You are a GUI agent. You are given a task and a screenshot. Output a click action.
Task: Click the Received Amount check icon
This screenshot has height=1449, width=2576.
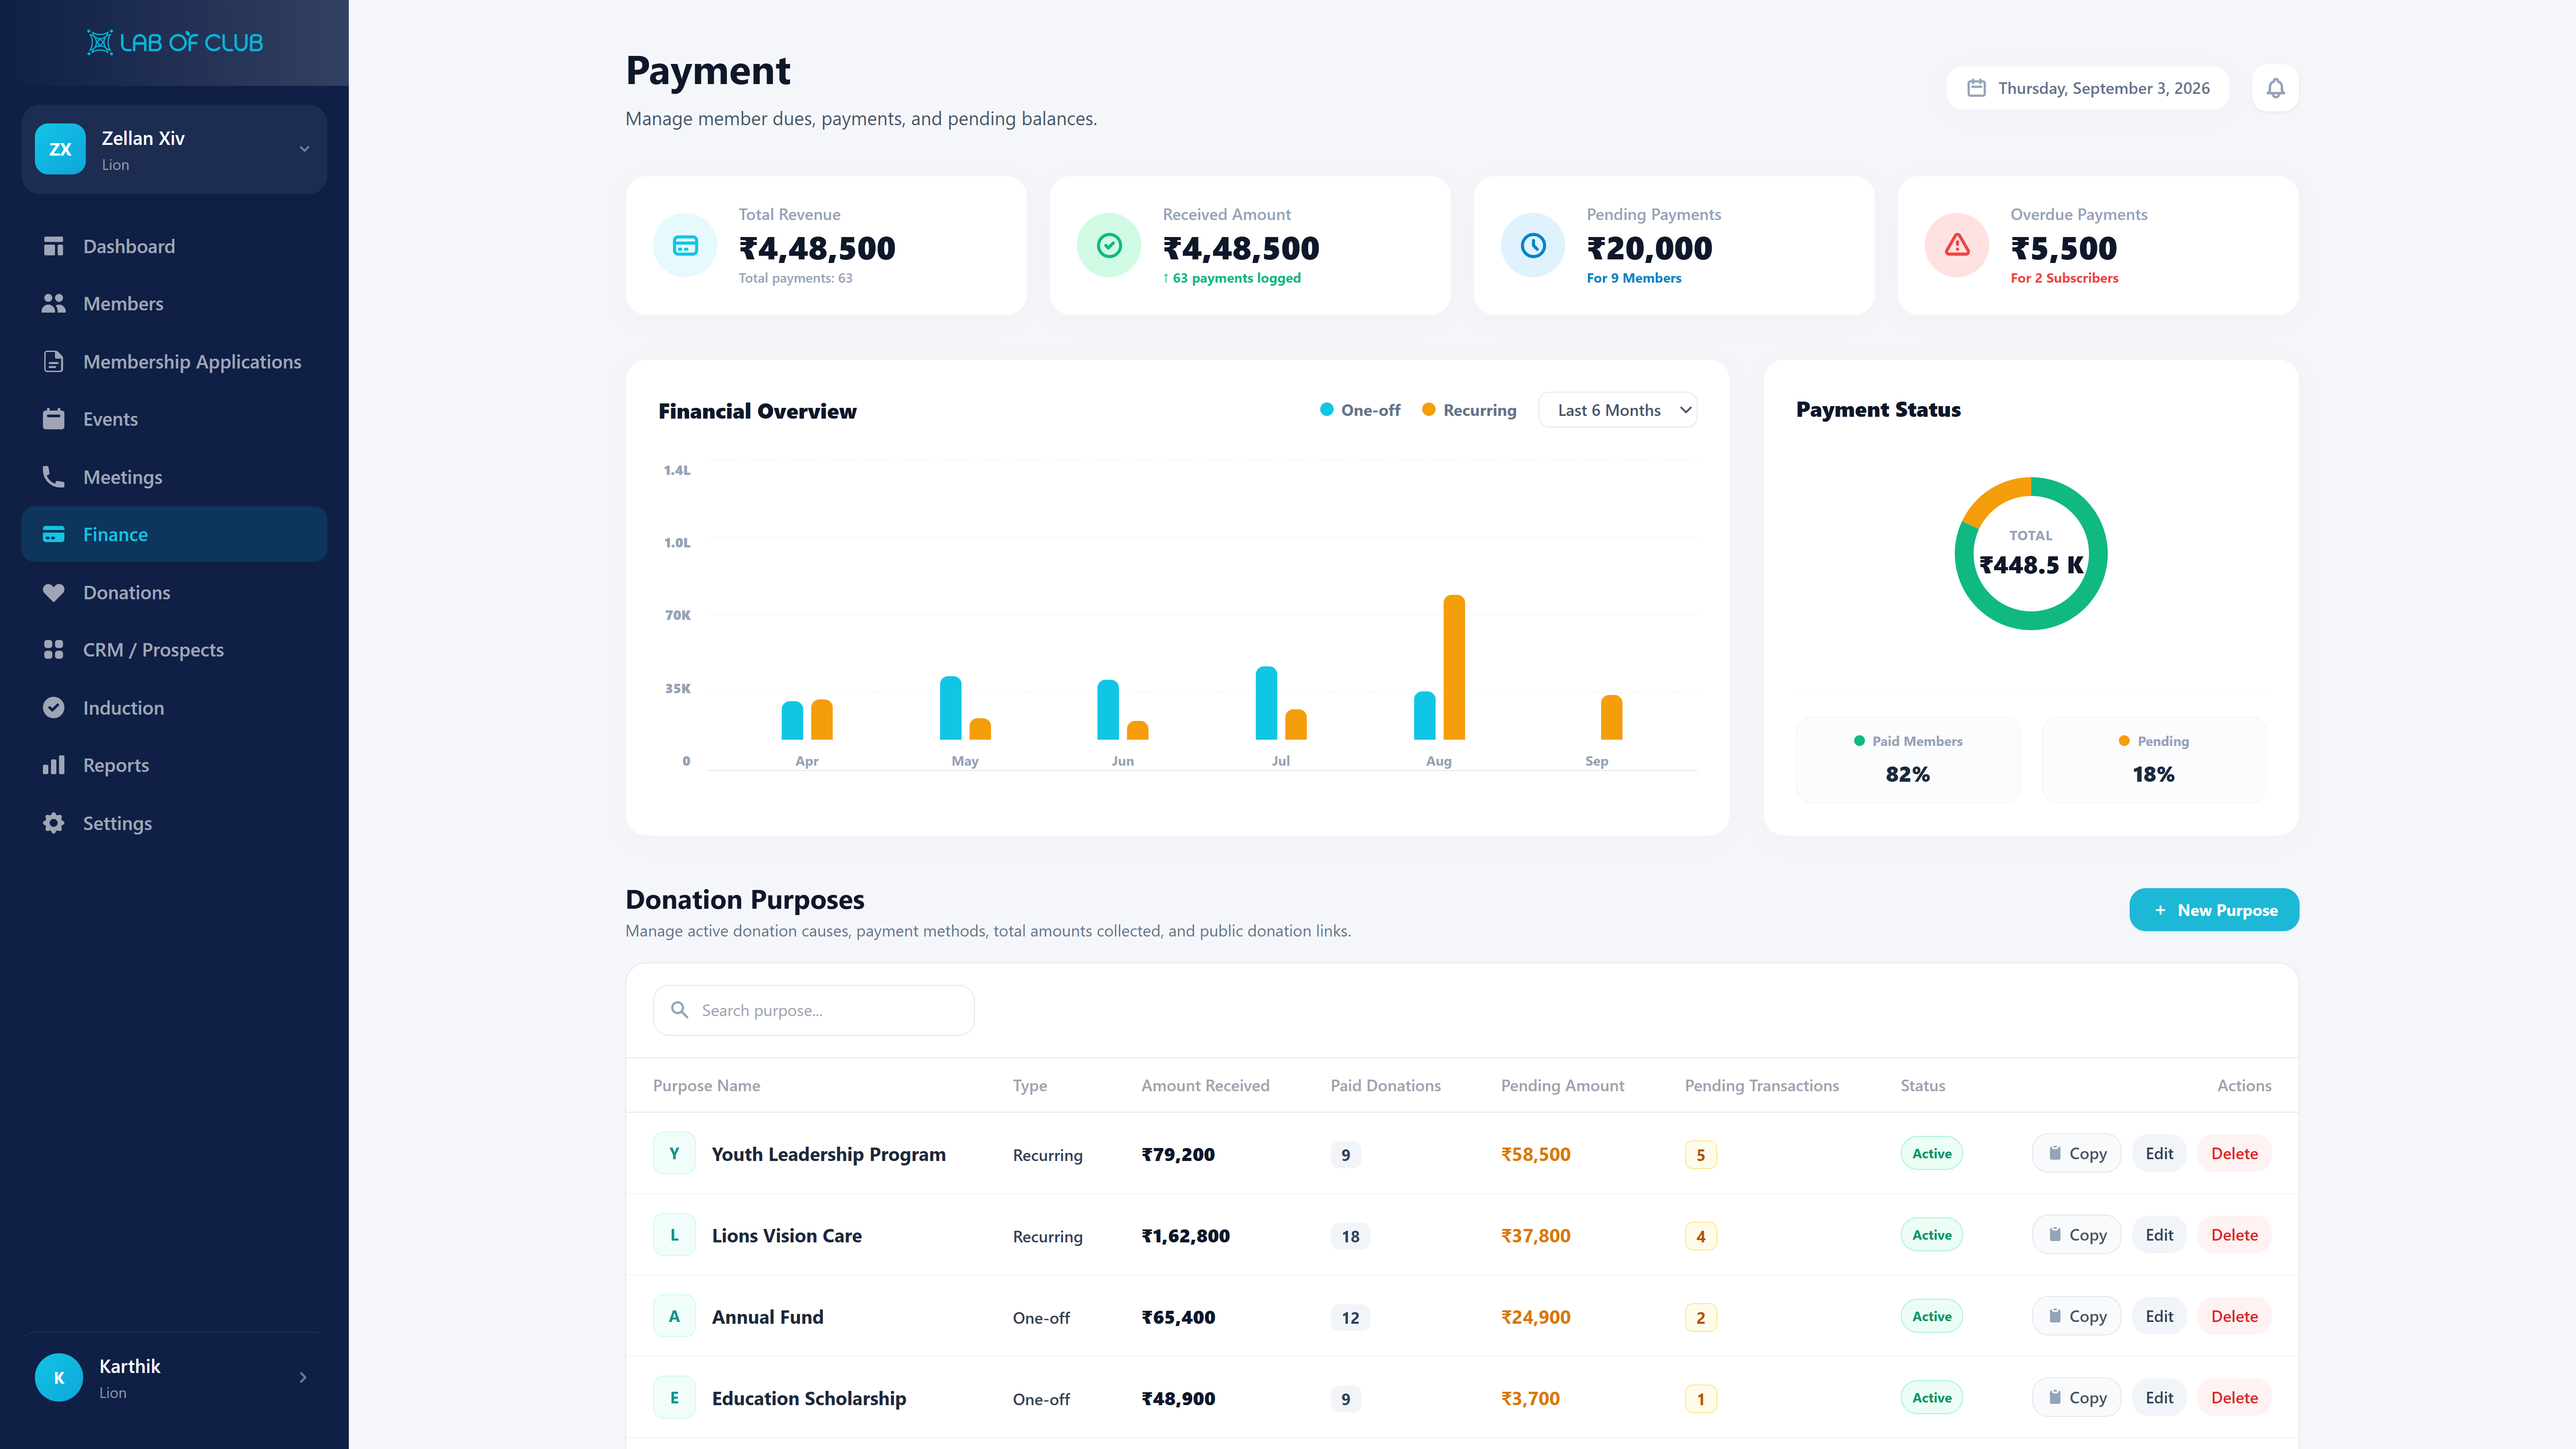click(x=1109, y=246)
